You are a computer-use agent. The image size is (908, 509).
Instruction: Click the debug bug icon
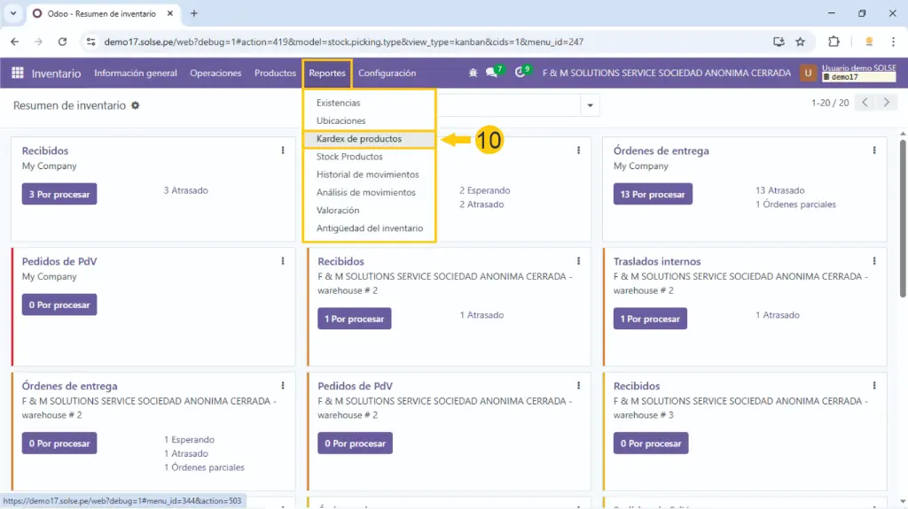coord(473,73)
